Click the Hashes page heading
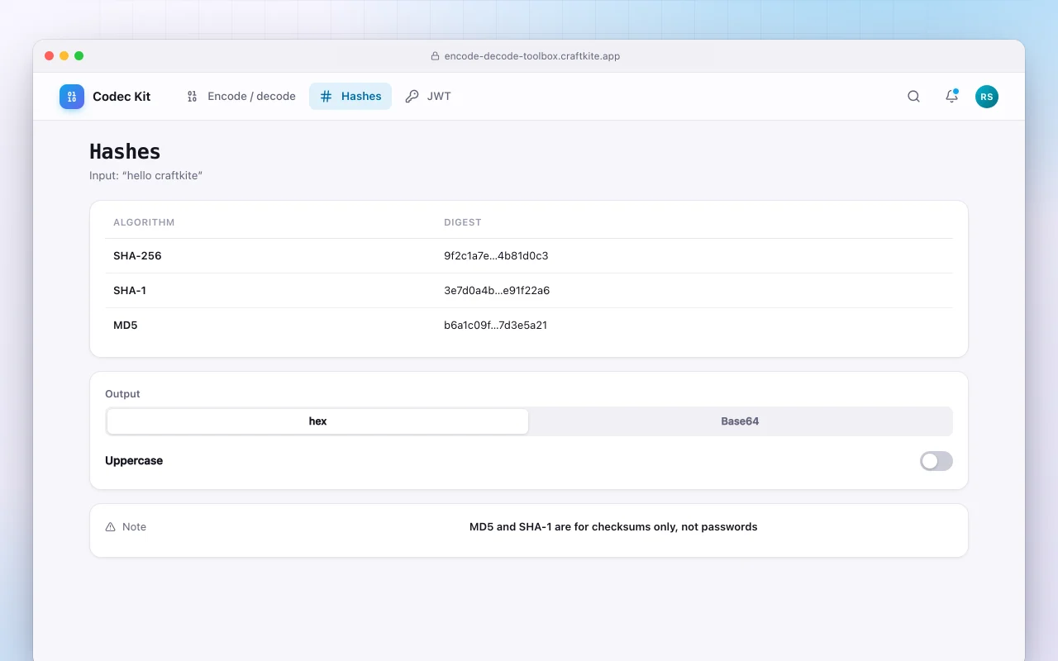The width and height of the screenshot is (1058, 661). pos(125,151)
